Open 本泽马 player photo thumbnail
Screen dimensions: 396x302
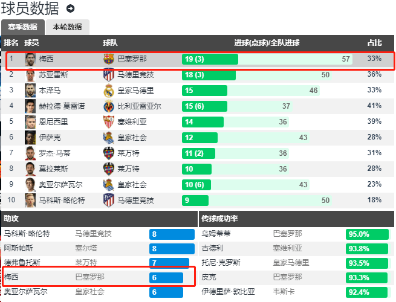(30, 91)
